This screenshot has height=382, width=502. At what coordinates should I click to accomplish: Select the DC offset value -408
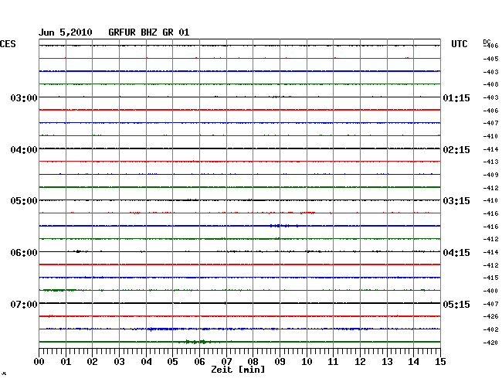tap(490, 84)
